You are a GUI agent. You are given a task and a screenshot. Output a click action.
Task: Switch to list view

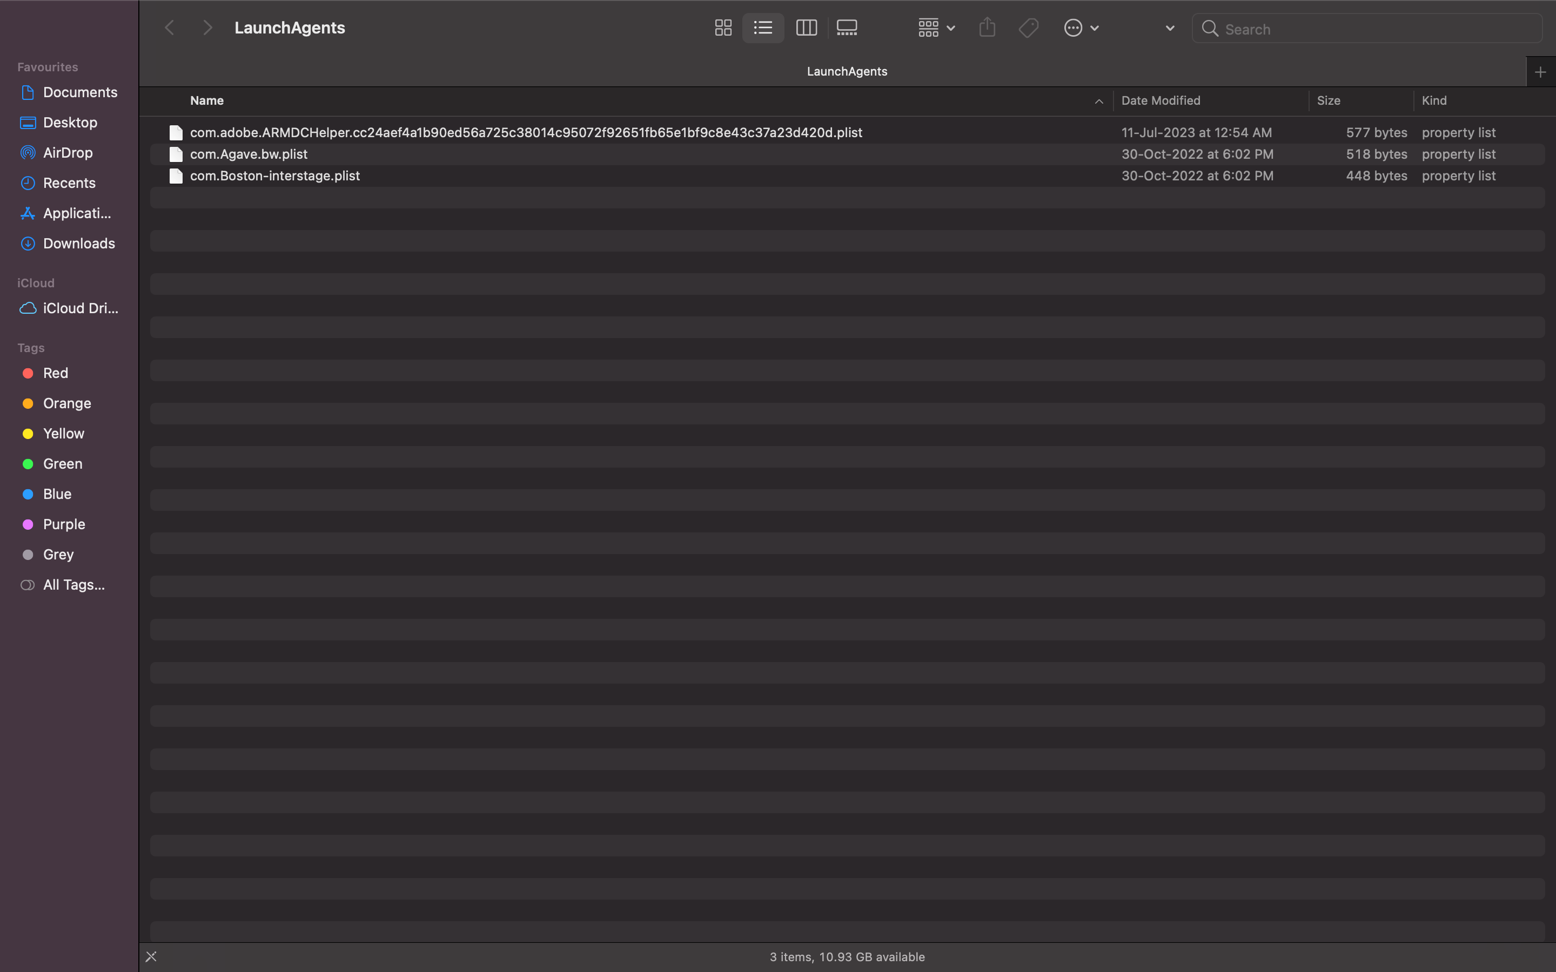(763, 28)
